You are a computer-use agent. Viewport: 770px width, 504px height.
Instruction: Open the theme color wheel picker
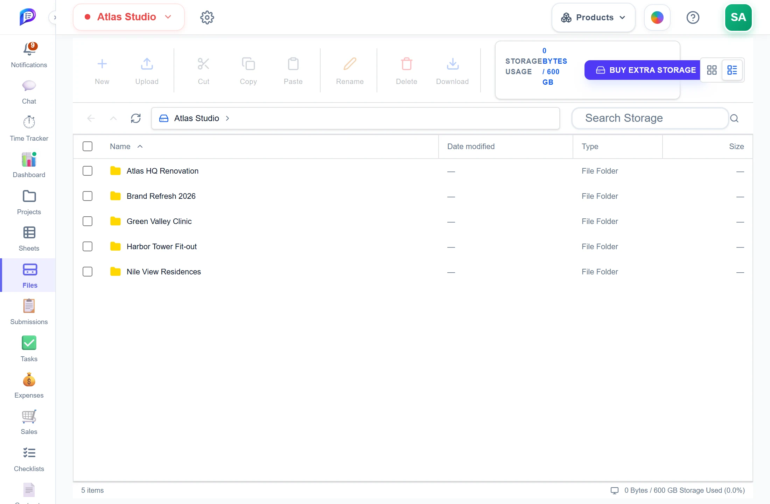pos(657,17)
